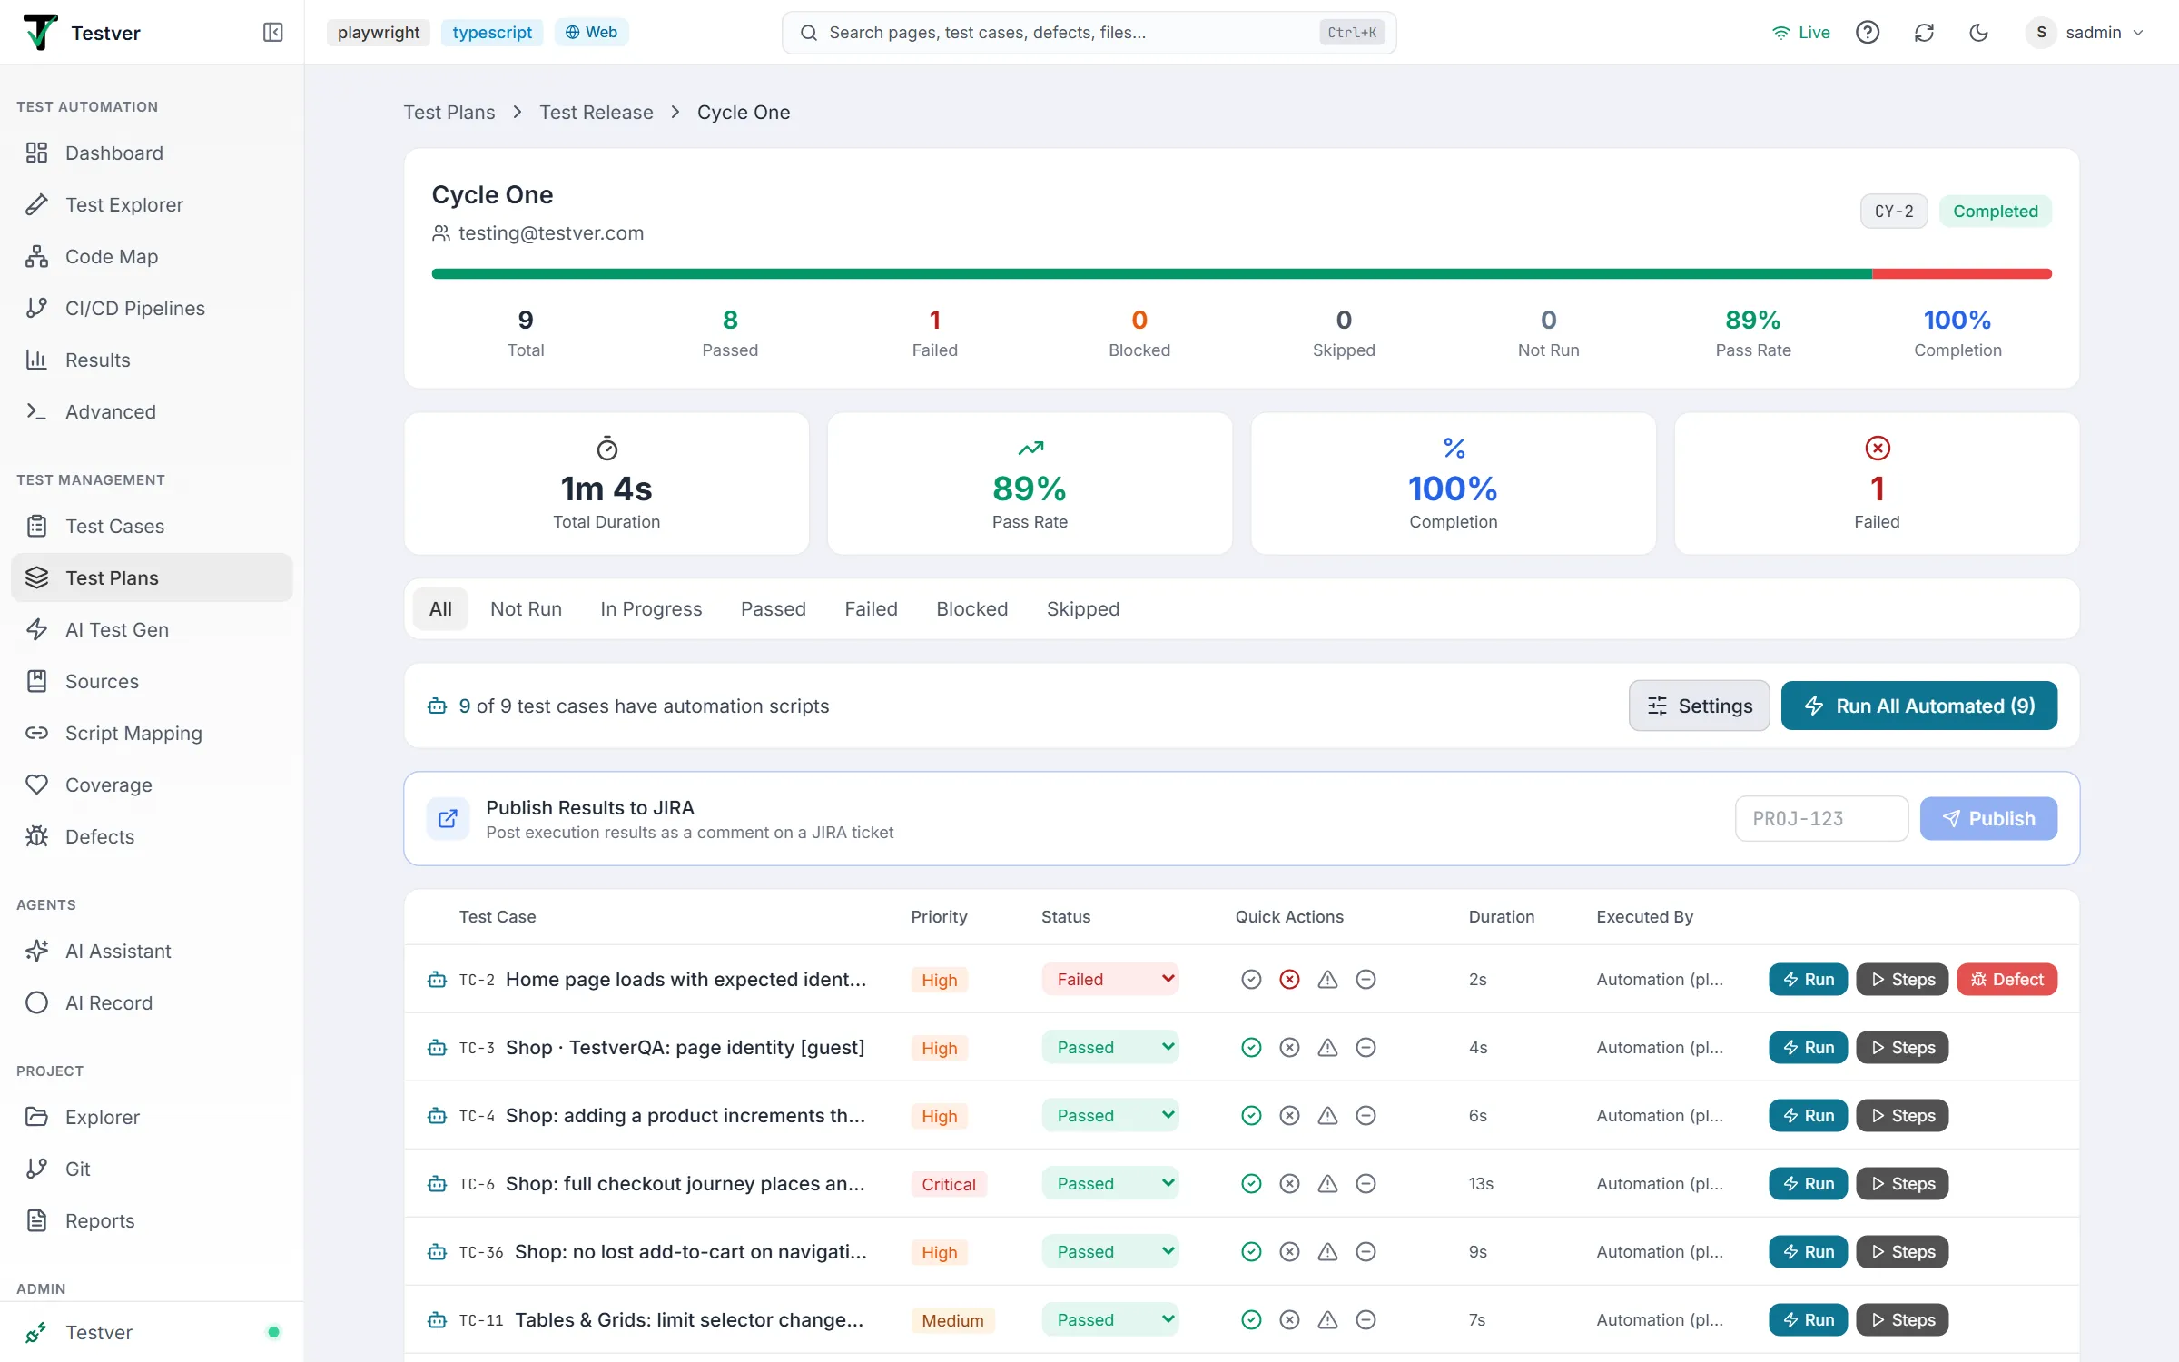Open Git in project section
2179x1362 pixels.
(152, 1169)
